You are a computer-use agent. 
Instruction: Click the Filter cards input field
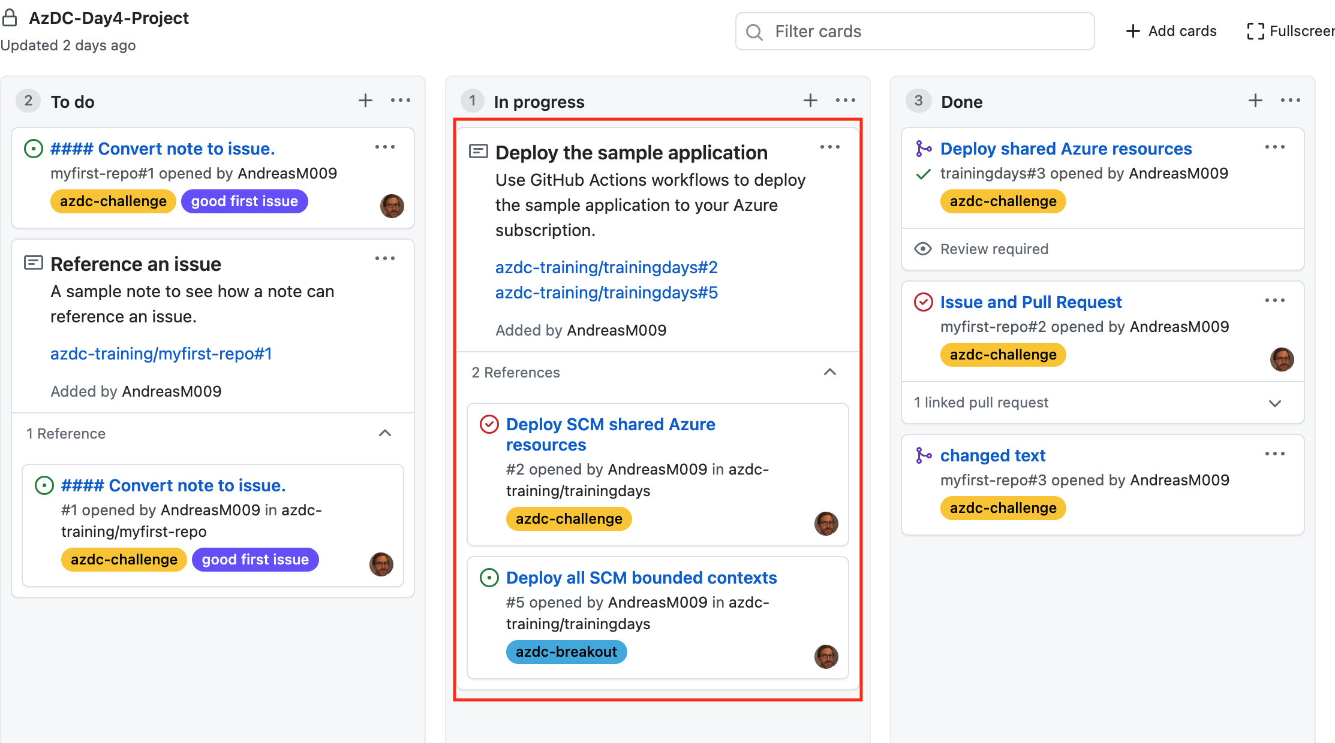point(916,31)
